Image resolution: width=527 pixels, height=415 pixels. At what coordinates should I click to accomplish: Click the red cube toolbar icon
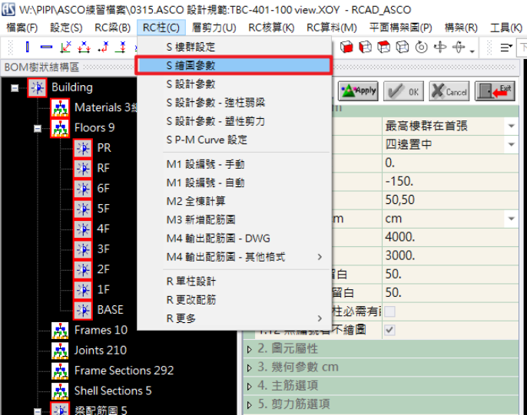(x=346, y=48)
